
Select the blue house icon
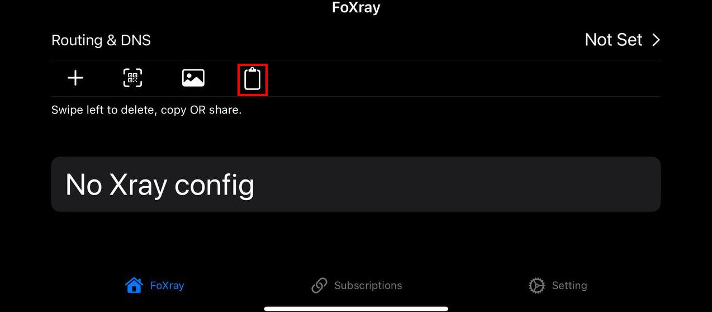tap(134, 286)
